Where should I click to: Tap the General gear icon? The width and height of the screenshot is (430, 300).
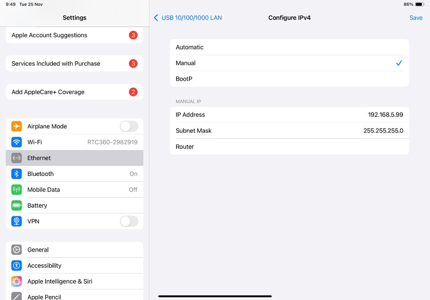point(17,250)
